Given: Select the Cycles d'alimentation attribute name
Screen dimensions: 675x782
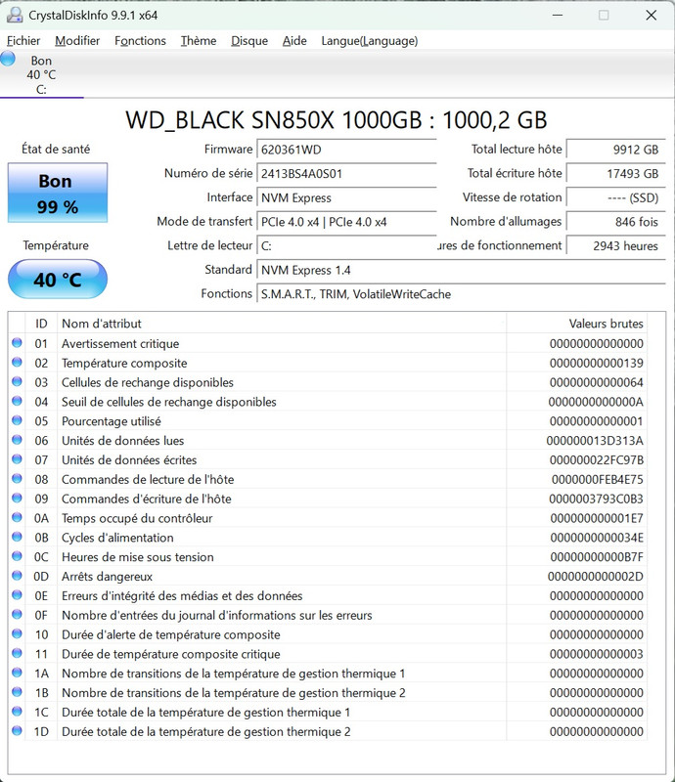Looking at the screenshot, I should coord(117,538).
